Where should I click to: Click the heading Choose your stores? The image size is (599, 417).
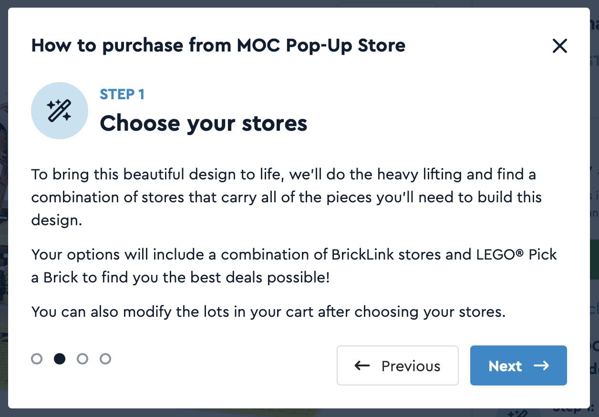coord(204,123)
